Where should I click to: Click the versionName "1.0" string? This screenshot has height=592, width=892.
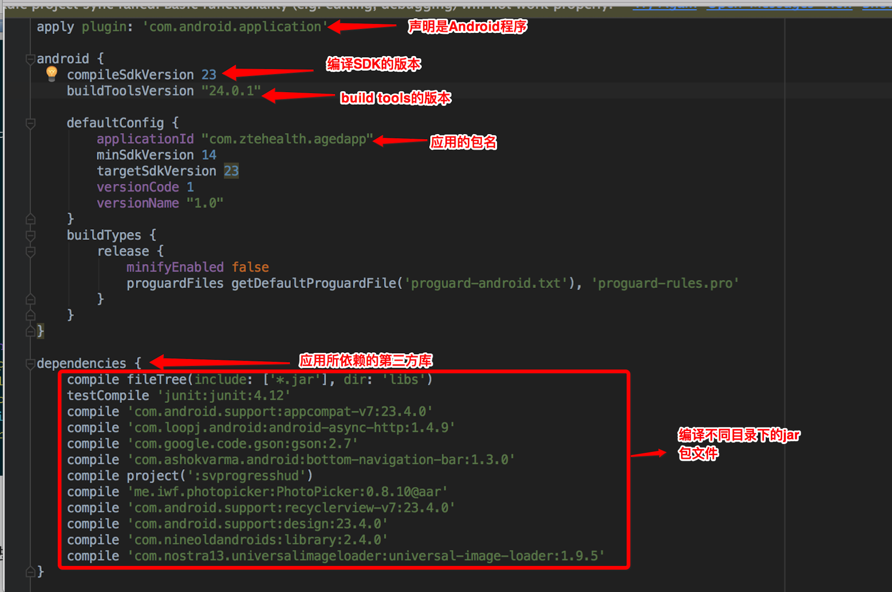point(205,203)
